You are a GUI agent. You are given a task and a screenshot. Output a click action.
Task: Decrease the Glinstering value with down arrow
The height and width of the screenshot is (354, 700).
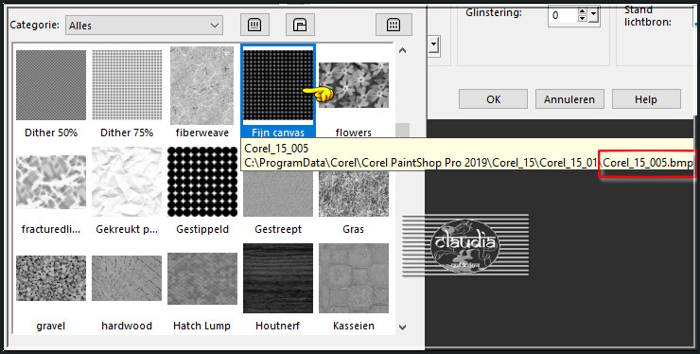(582, 19)
